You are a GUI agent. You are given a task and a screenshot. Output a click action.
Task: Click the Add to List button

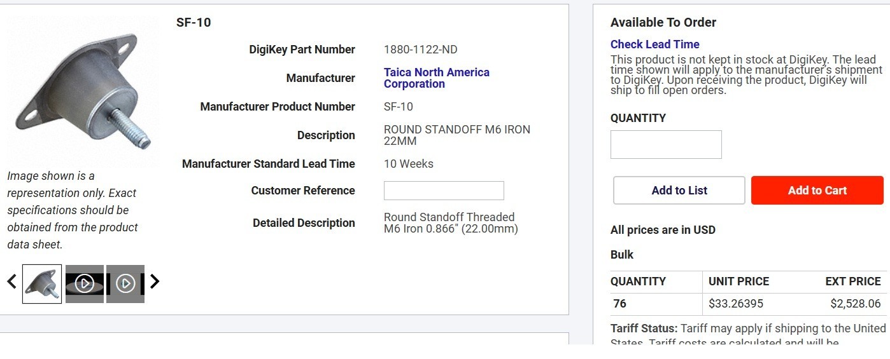[x=679, y=191]
